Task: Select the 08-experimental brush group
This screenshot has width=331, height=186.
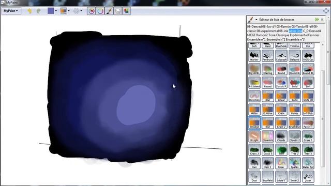Action: [267, 31]
